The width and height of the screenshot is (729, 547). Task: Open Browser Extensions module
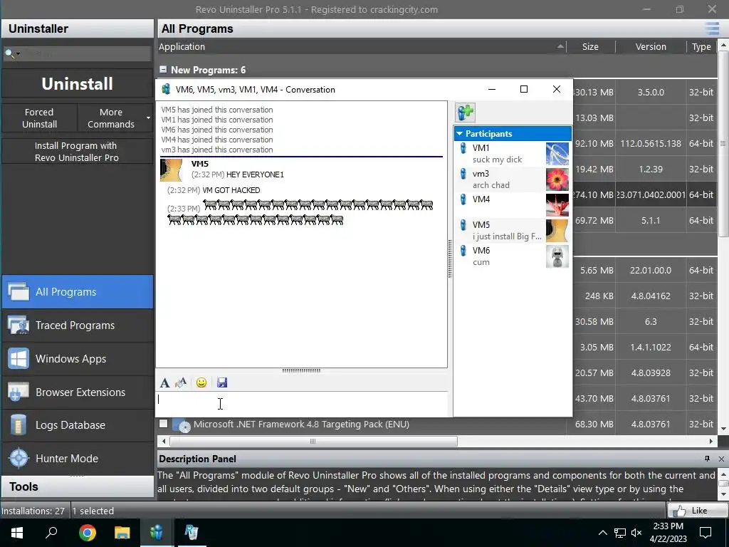[x=77, y=392]
